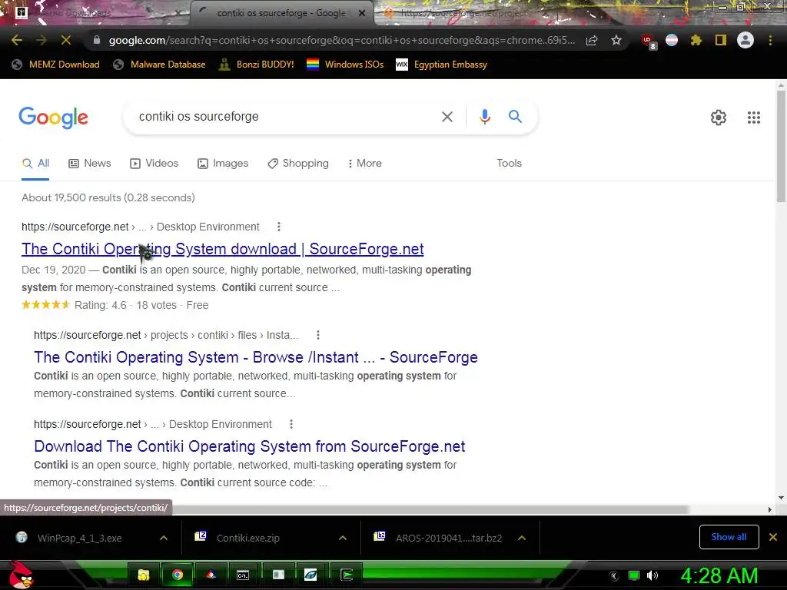Open options for Browse /Instant result
Viewport: 787px width, 590px height.
tap(317, 335)
